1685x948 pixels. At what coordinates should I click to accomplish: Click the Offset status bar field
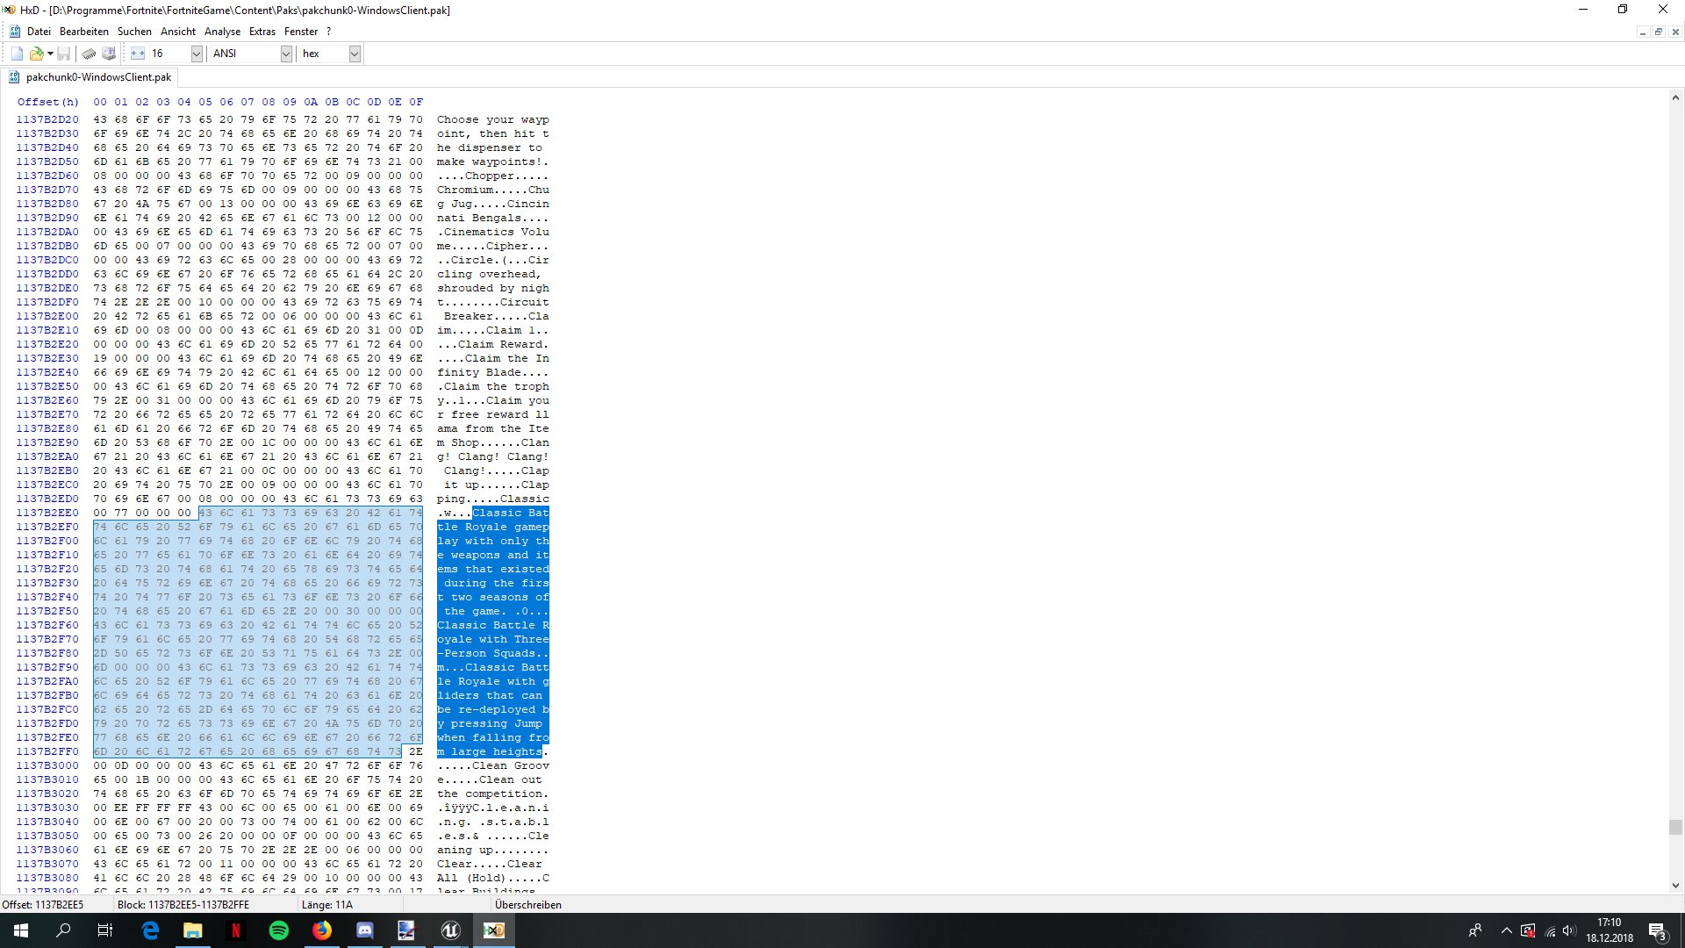tap(56, 904)
